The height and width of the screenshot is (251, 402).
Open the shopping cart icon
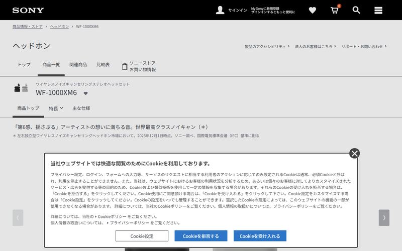tap(335, 10)
